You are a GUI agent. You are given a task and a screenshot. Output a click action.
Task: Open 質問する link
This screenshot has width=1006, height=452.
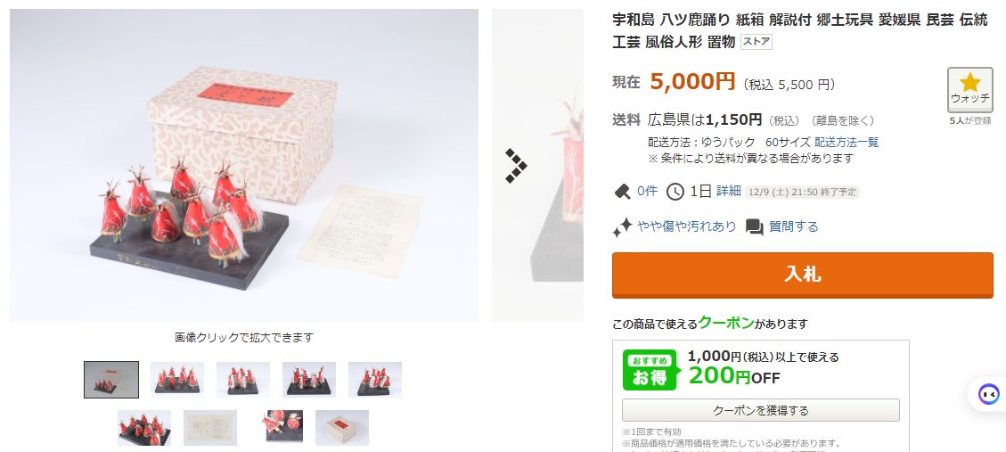click(794, 226)
